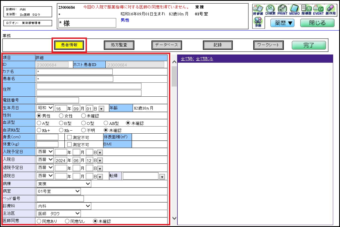Open the 指導歴 guidance history icon
Viewport: 340px width, 227px height.
pos(306,10)
